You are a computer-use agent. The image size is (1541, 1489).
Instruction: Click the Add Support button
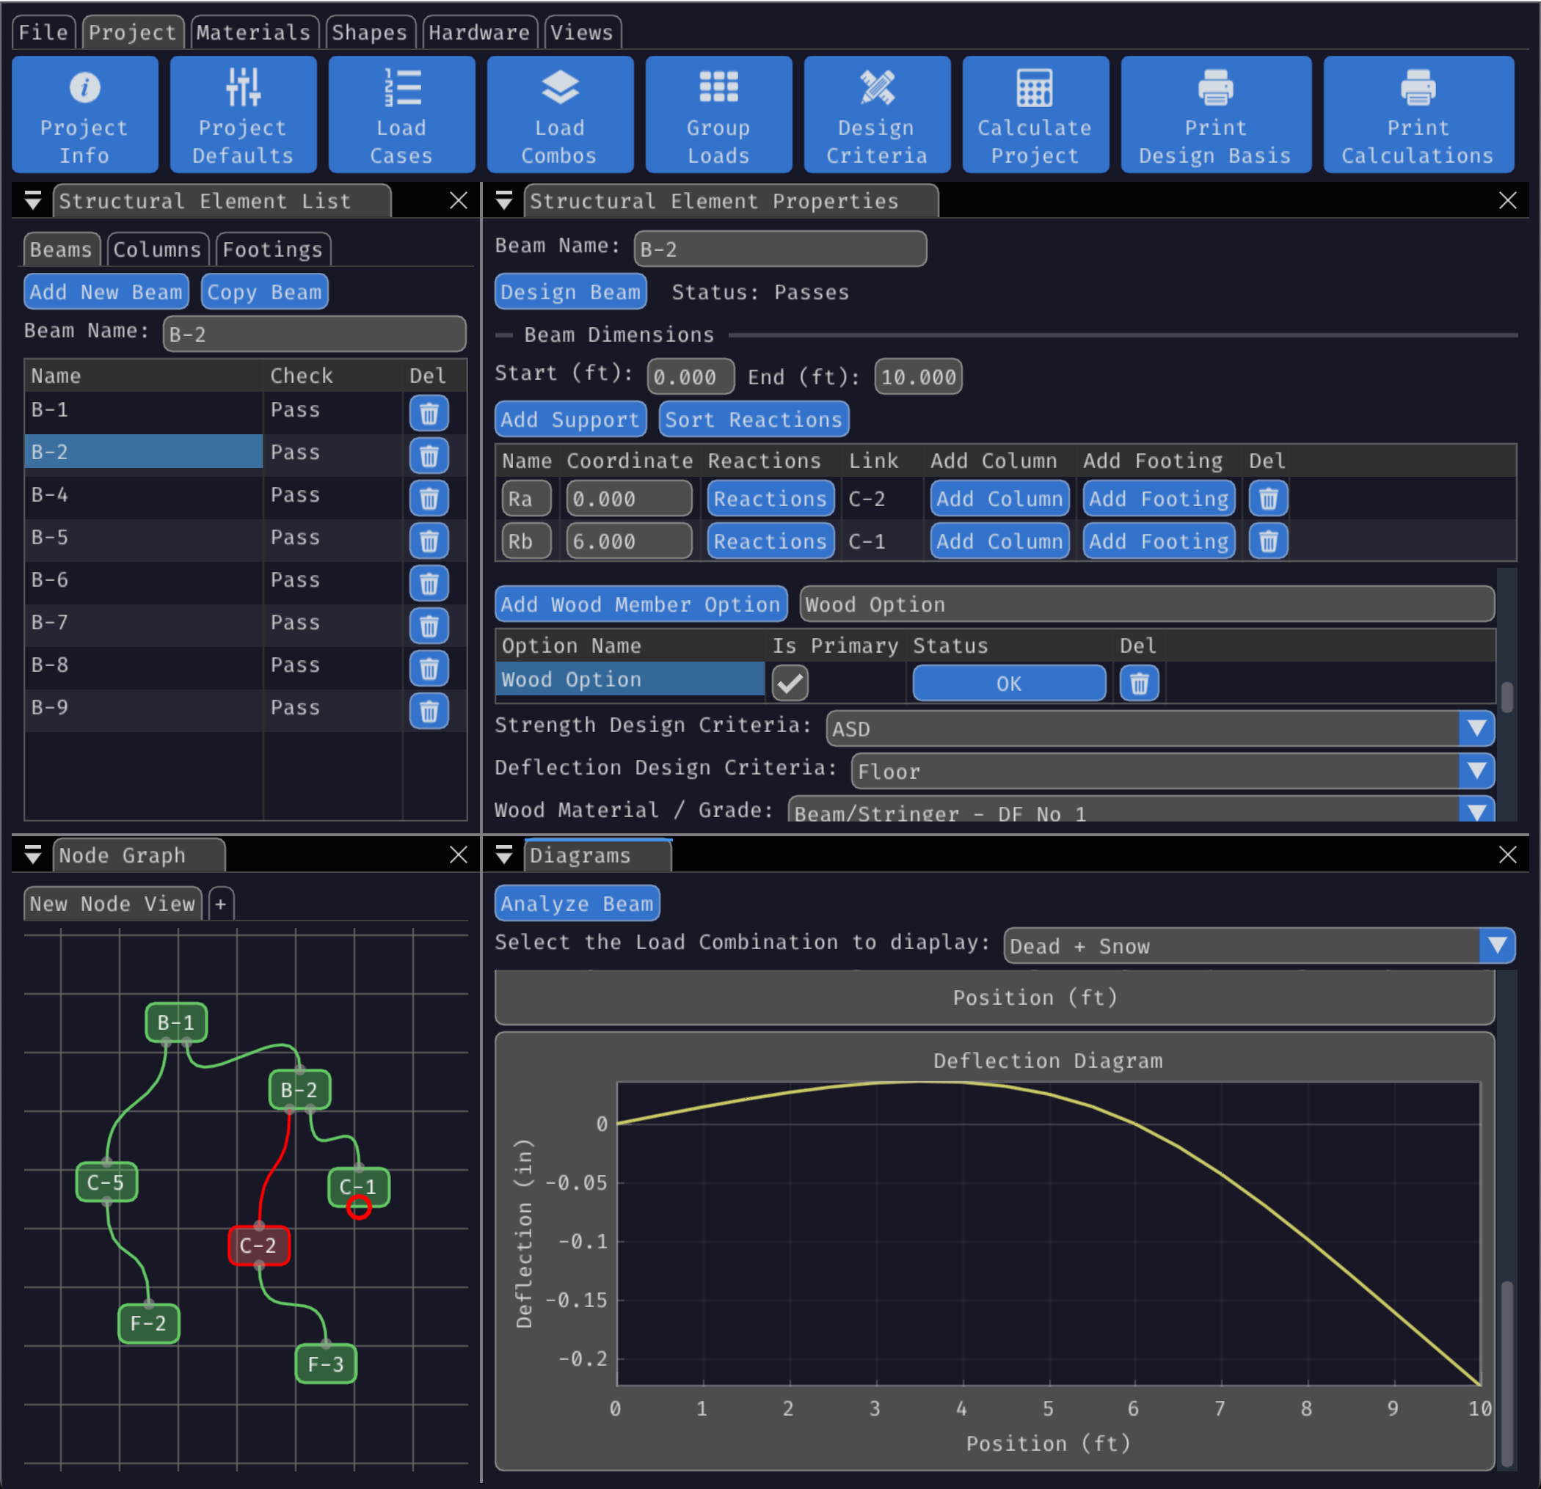[570, 420]
